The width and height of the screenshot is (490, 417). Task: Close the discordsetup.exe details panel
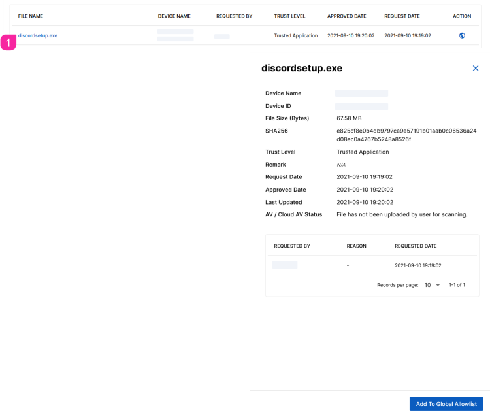coord(476,68)
